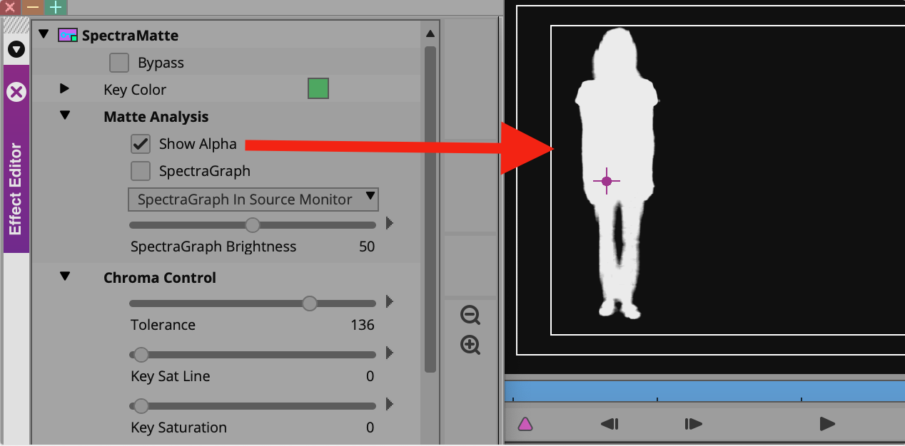
Task: Open the Effect Editor fast menu circle
Action: [x=16, y=49]
